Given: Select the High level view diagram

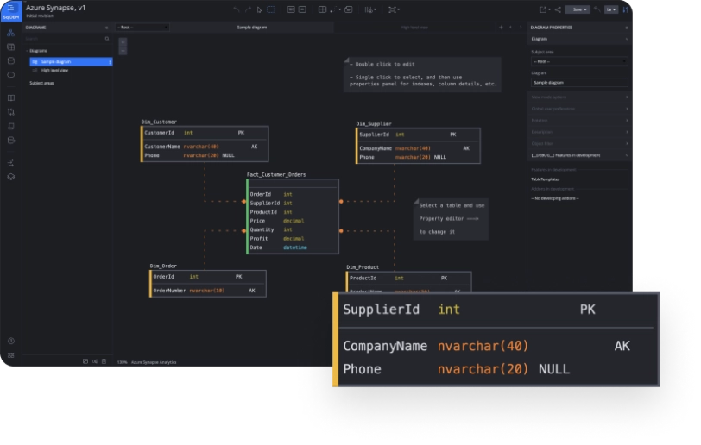Looking at the screenshot, I should coord(54,70).
